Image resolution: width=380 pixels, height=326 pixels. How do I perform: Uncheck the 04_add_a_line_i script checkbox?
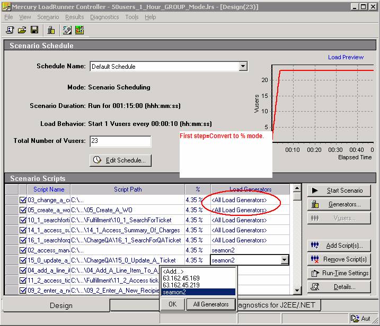[x=23, y=270]
